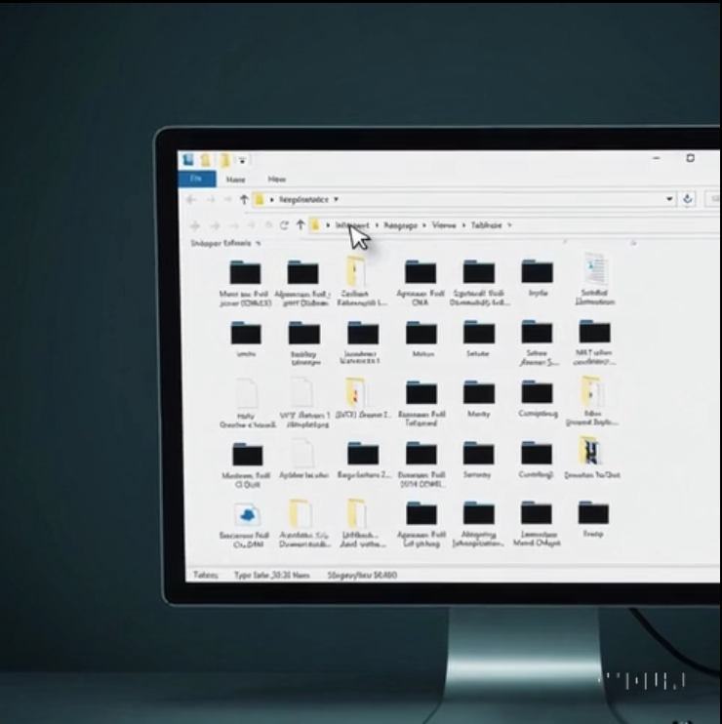Select the blue picture file icon in the bottom row

247,514
